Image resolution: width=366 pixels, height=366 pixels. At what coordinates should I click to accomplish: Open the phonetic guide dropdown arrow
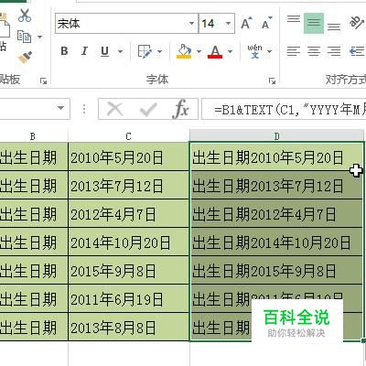coord(269,51)
